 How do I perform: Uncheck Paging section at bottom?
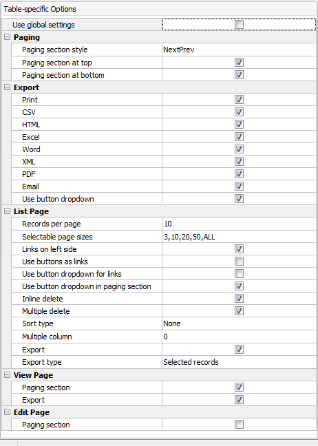point(239,75)
